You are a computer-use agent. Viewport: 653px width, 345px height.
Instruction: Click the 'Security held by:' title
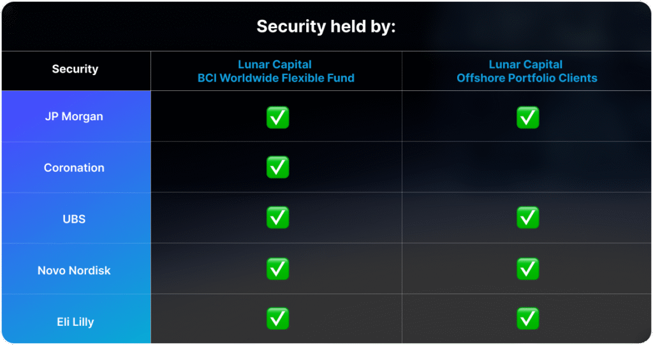326,27
